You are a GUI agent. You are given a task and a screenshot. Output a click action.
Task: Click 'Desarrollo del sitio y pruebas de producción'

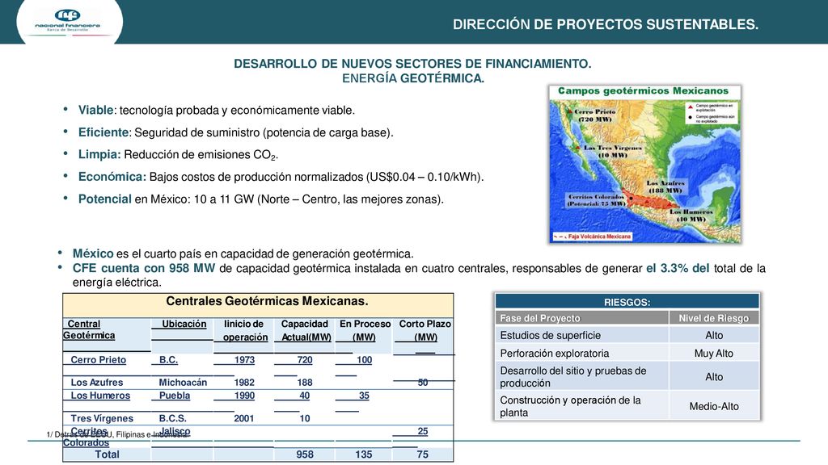click(573, 377)
